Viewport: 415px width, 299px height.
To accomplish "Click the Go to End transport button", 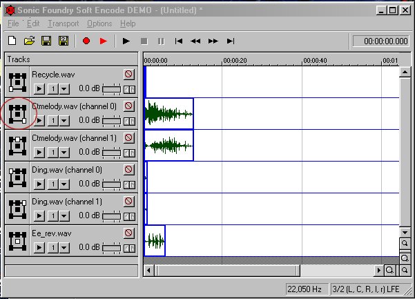I will (x=231, y=41).
